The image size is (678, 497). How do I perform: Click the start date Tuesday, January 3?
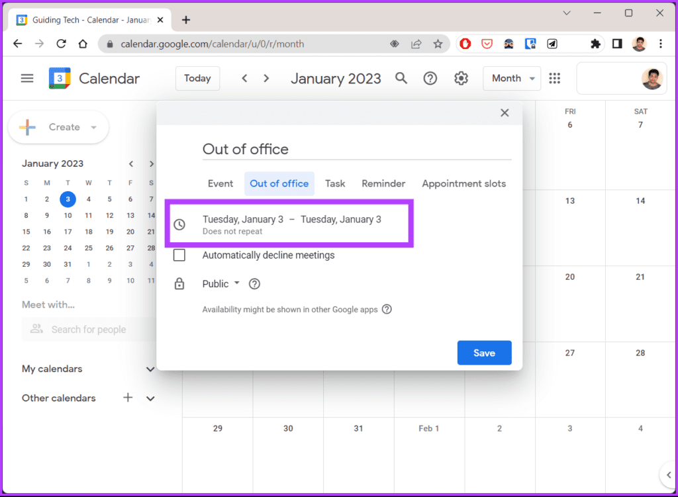click(x=243, y=219)
